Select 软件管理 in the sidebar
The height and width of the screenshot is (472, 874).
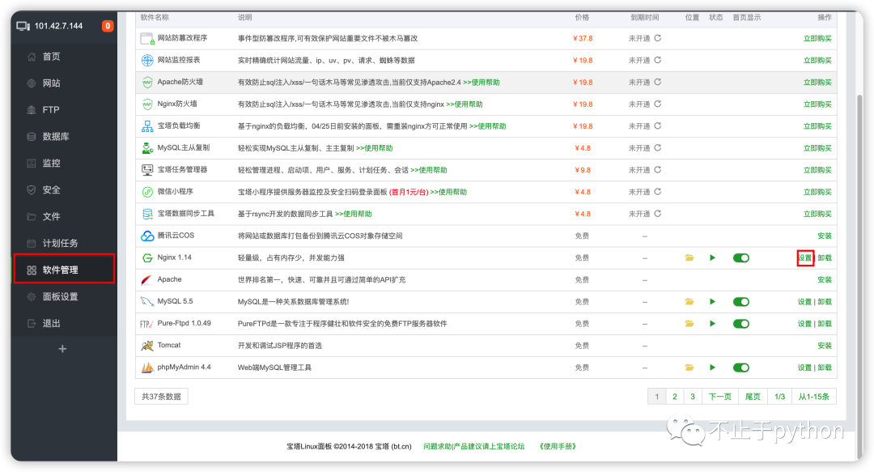[x=60, y=270]
